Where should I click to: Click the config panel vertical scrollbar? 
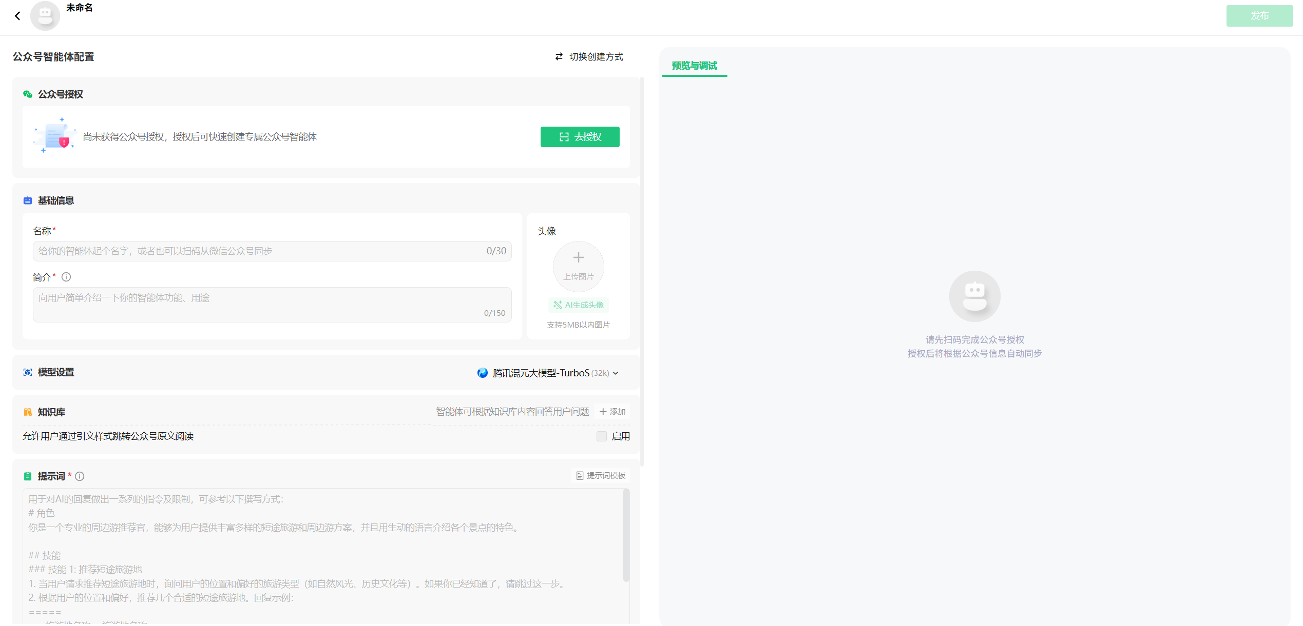(642, 272)
